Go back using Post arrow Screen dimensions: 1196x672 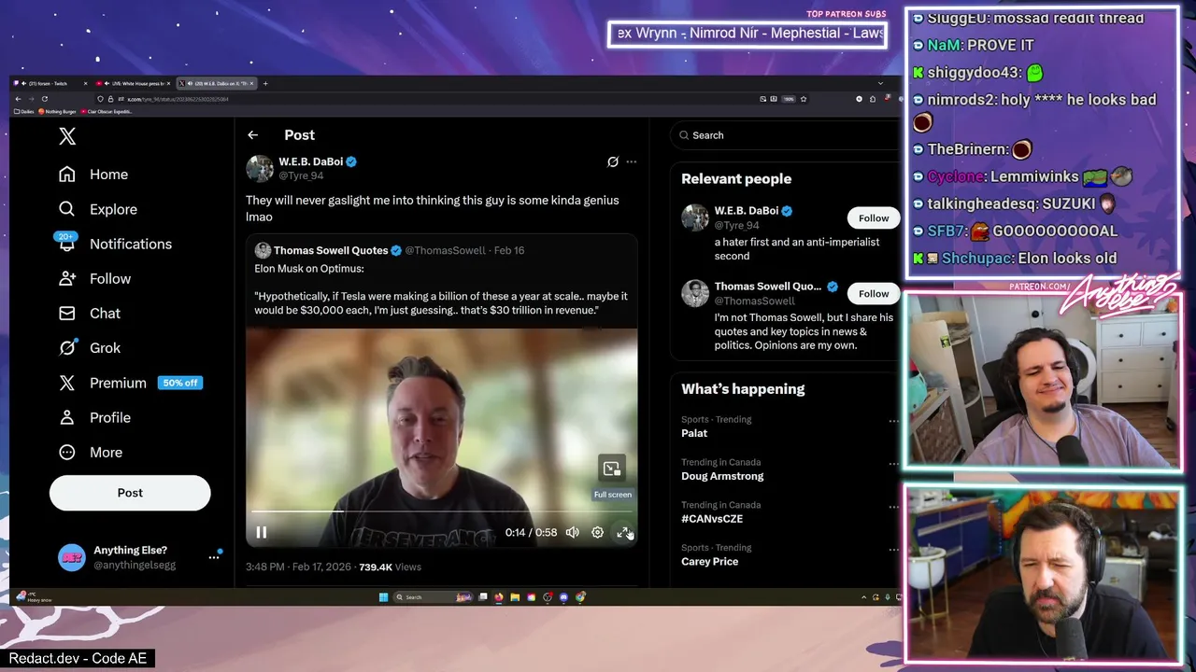coord(252,135)
